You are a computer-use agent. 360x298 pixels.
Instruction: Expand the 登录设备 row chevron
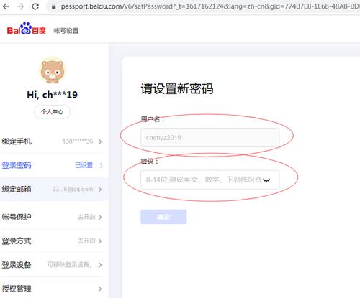pyautogui.click(x=100, y=265)
